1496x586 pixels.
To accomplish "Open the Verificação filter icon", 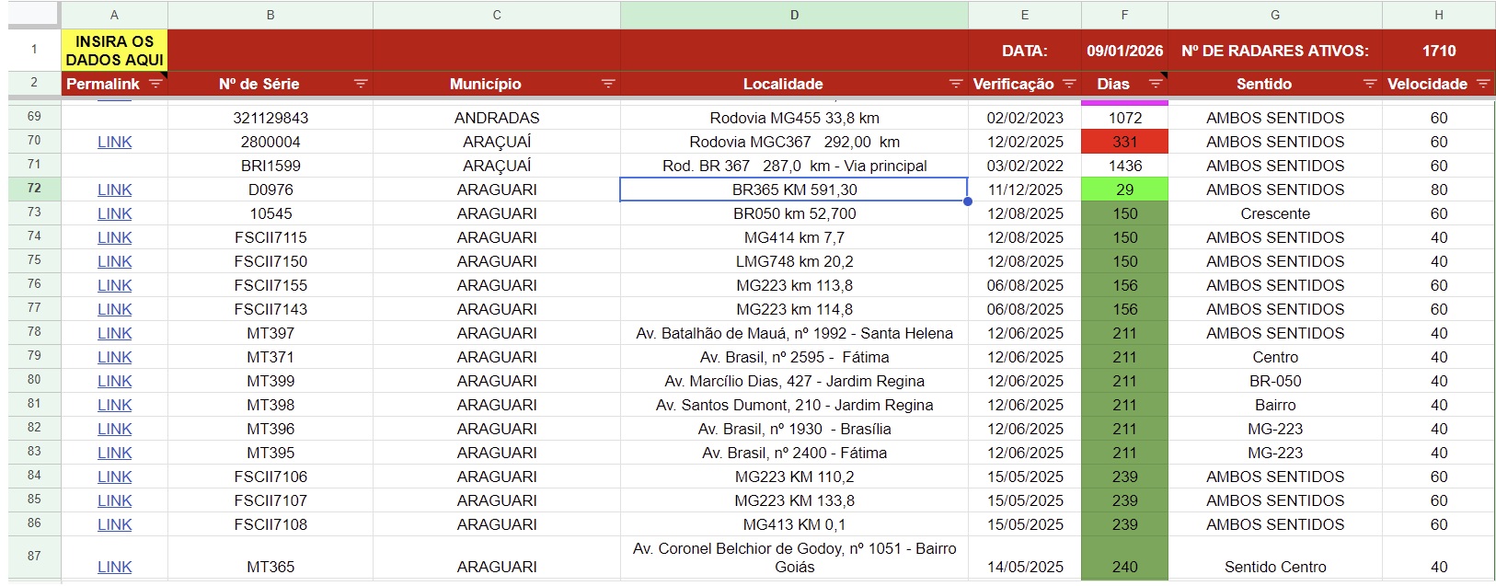I will pyautogui.click(x=1069, y=84).
